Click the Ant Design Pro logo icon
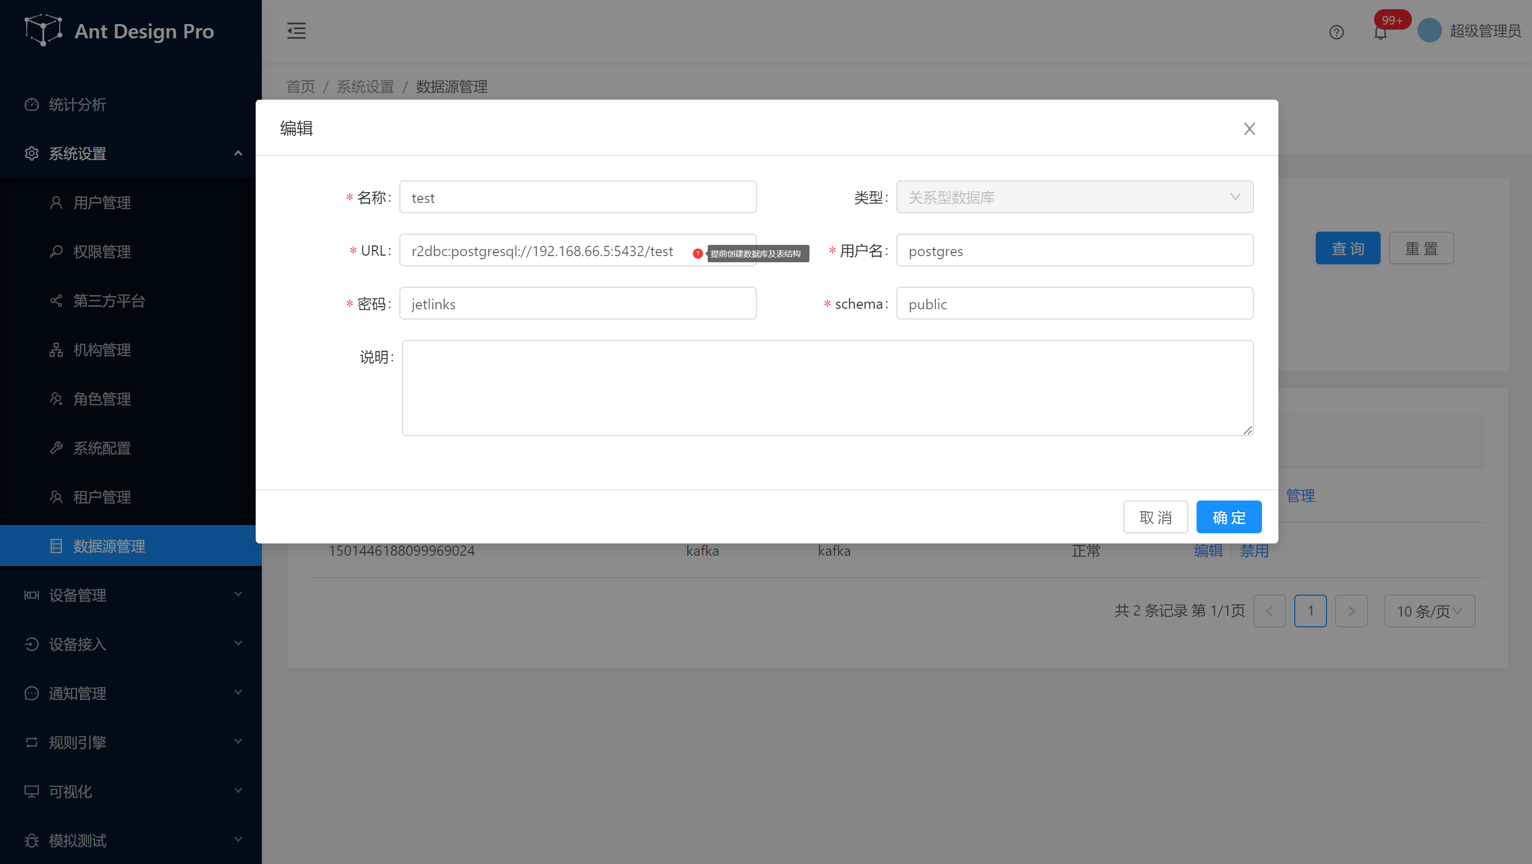The image size is (1532, 864). pyautogui.click(x=43, y=30)
